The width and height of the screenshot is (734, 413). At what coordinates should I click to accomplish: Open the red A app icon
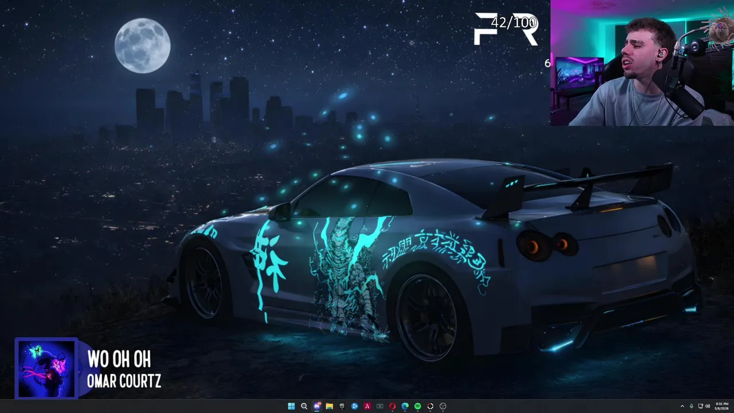coord(367,406)
